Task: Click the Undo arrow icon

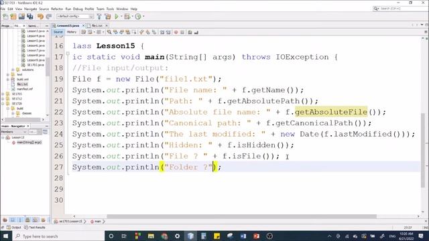Action: tap(40, 16)
